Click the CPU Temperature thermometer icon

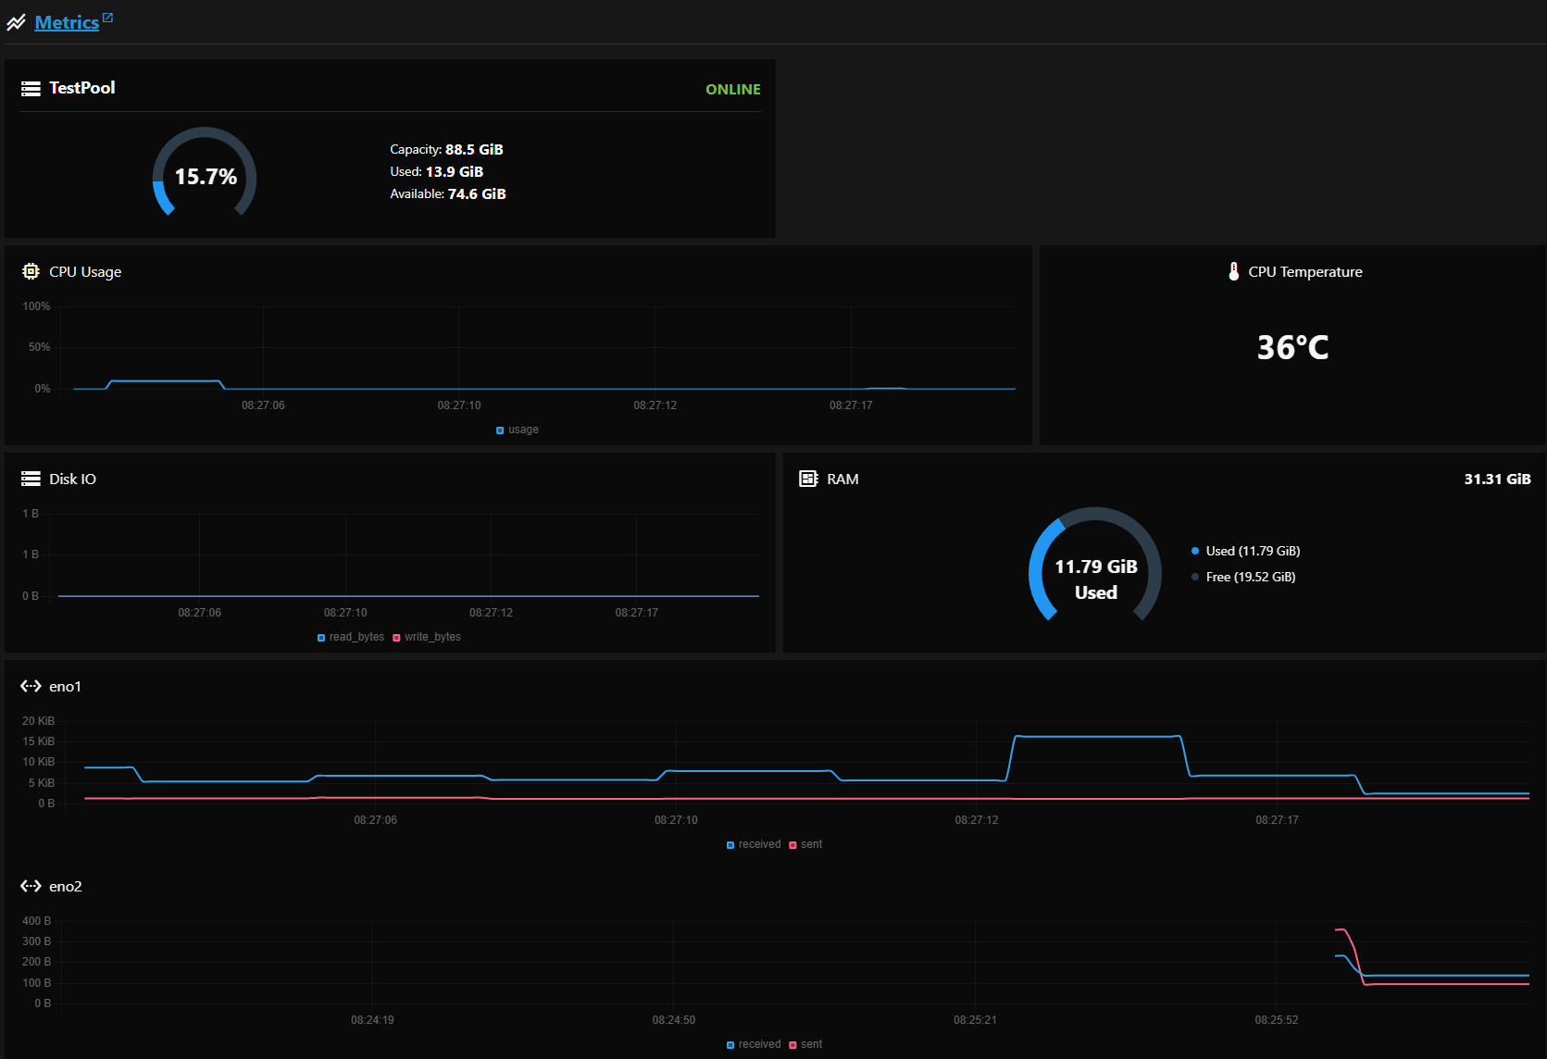click(x=1233, y=271)
